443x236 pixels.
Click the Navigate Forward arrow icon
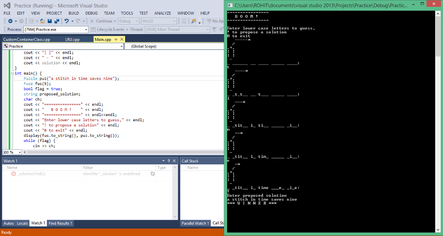tap(21, 21)
